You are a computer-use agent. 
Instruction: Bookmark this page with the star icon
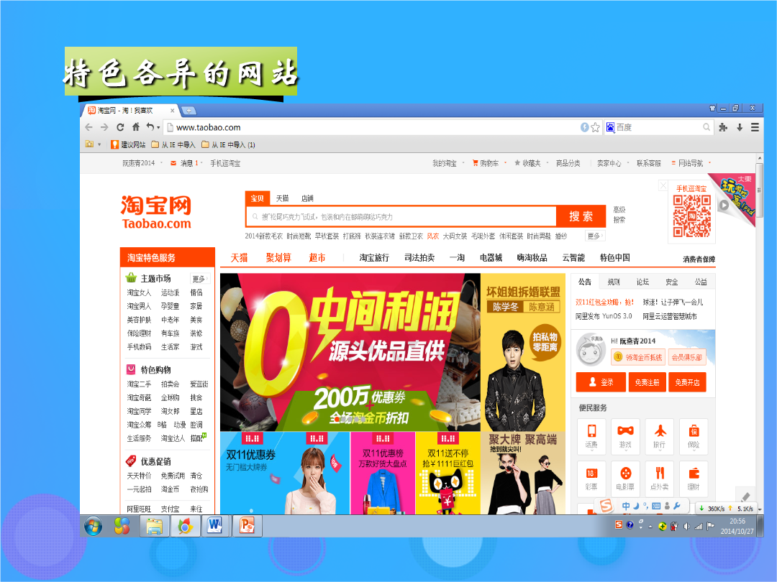[595, 127]
